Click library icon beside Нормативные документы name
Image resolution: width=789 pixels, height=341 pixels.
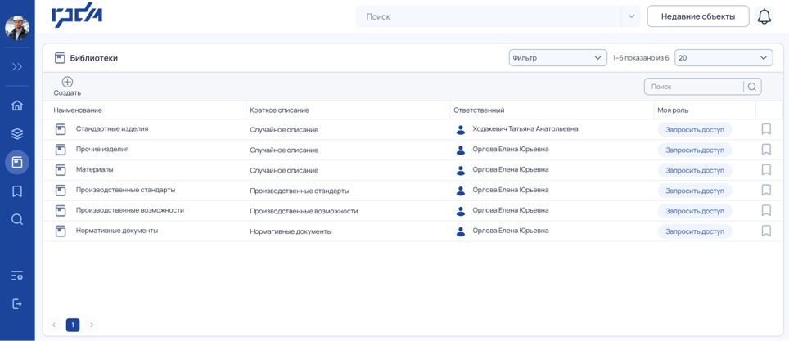click(x=61, y=231)
